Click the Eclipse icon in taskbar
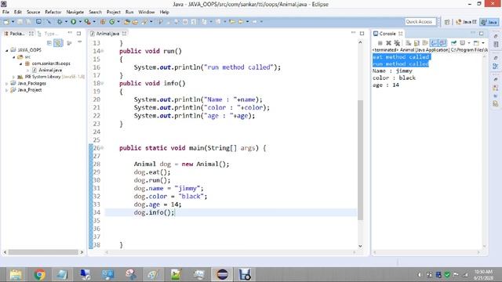 tap(222, 275)
